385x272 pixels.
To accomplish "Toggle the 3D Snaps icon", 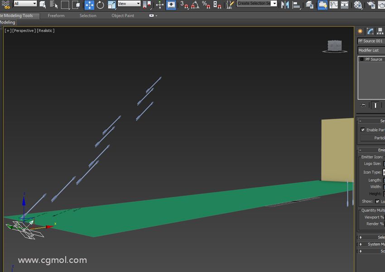I will [x=184, y=5].
